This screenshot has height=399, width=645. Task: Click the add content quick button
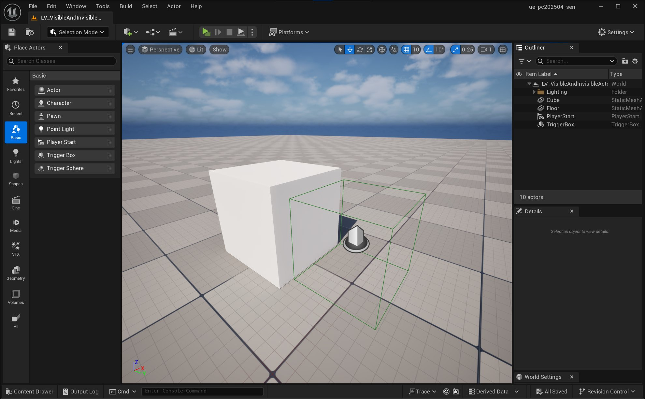[128, 32]
